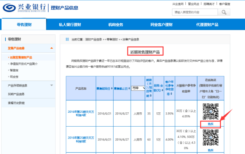245x154 pixels.
Task: Select 净值型开放式产品简介 in sidebar
Action: click(24, 64)
